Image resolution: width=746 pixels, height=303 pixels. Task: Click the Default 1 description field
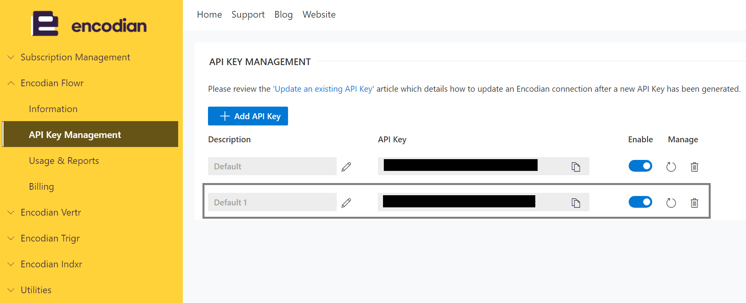(x=272, y=202)
